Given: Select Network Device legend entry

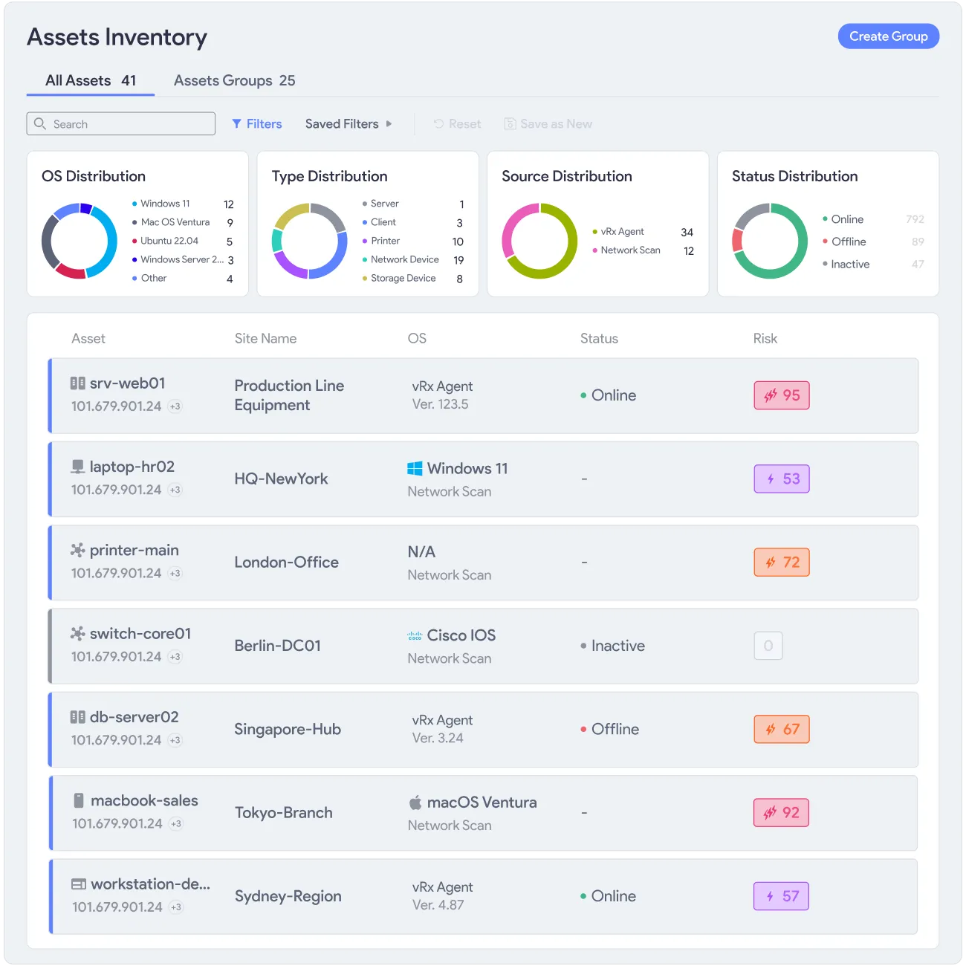Looking at the screenshot, I should [x=413, y=259].
